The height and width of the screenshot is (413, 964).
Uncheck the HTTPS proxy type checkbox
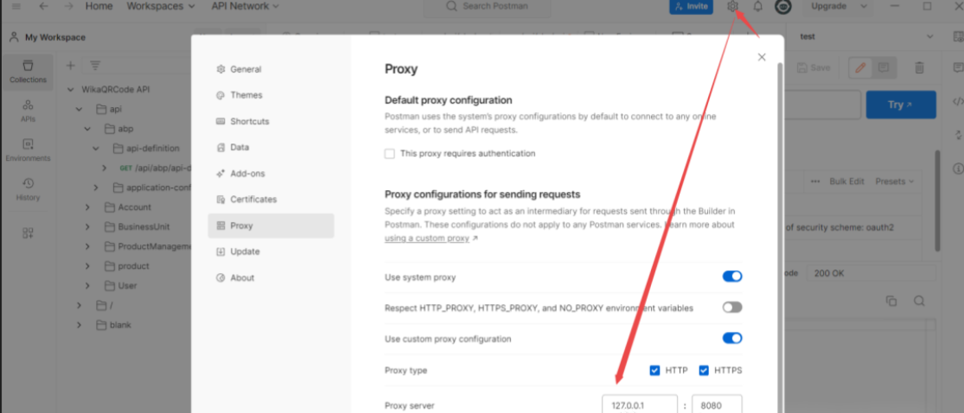(x=704, y=371)
